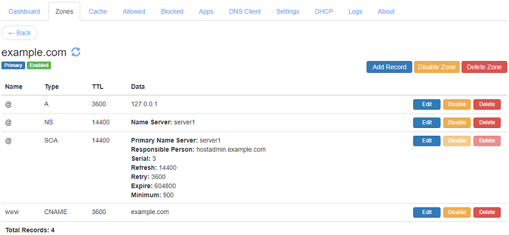Delete the NS record for server1
The width and height of the screenshot is (509, 235).
[x=487, y=123]
